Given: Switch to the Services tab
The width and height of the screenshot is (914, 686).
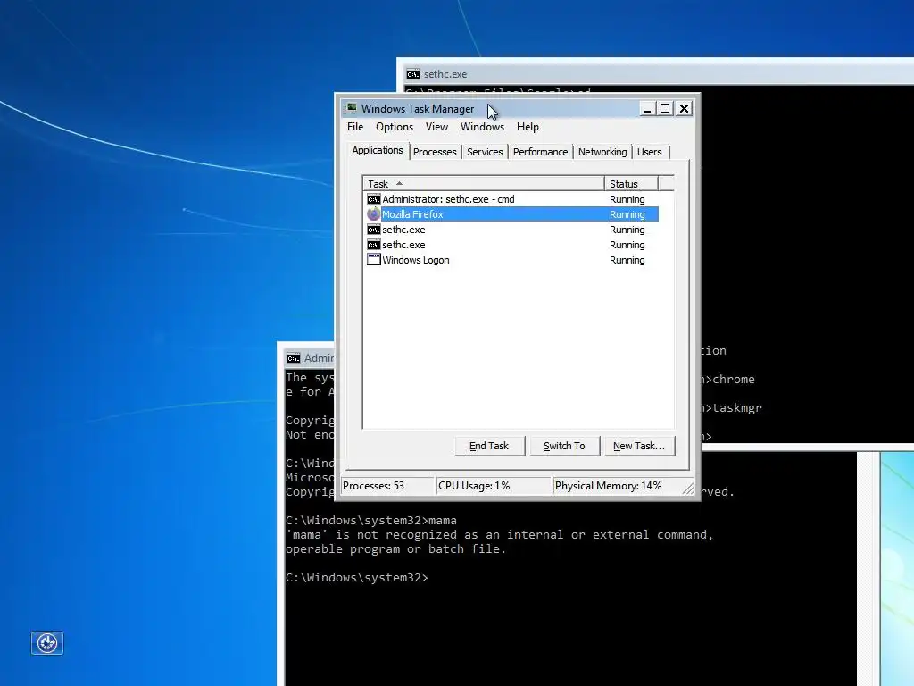Looking at the screenshot, I should tap(485, 152).
